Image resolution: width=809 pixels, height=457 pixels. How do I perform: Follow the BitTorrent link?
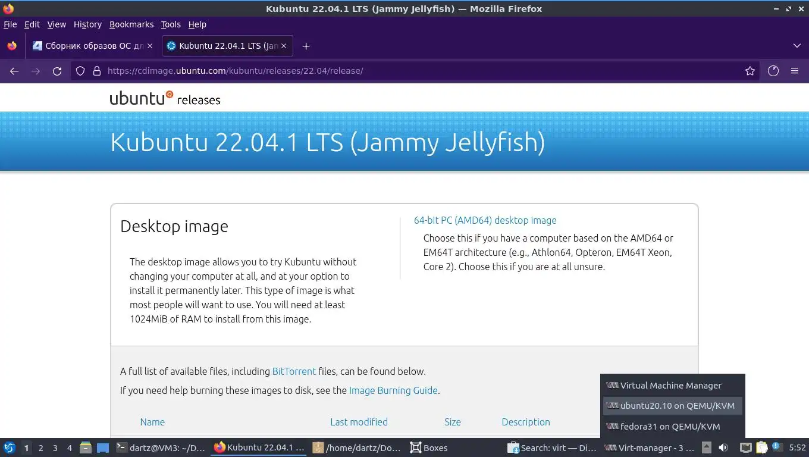[294, 371]
